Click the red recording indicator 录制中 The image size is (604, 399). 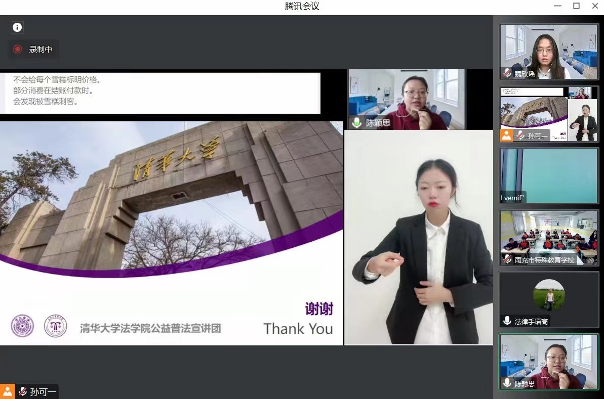18,49
